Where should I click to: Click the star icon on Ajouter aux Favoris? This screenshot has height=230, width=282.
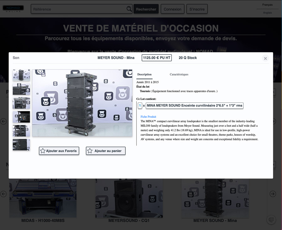point(43,151)
